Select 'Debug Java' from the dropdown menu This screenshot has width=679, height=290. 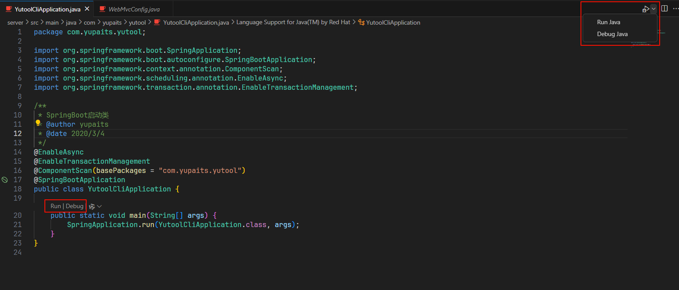click(612, 34)
